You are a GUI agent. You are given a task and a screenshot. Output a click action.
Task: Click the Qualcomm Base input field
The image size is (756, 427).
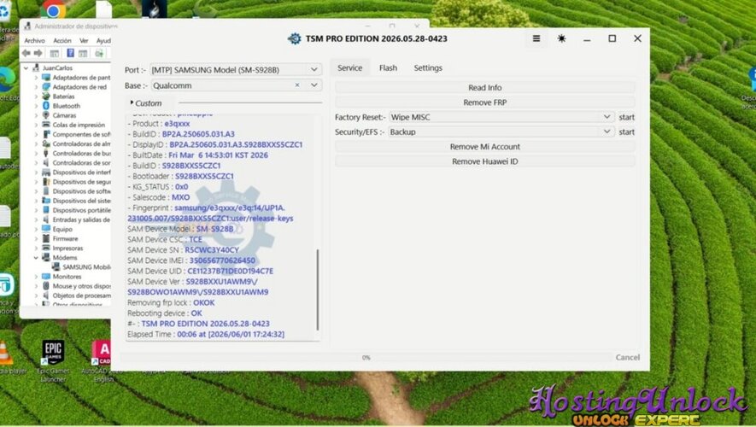pos(223,85)
